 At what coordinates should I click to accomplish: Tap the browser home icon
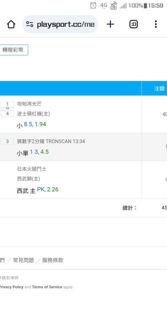(11, 24)
